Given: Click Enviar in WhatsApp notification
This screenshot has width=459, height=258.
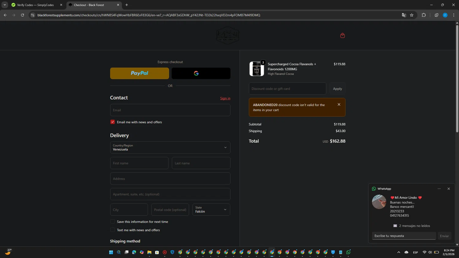Looking at the screenshot, I should pyautogui.click(x=444, y=236).
